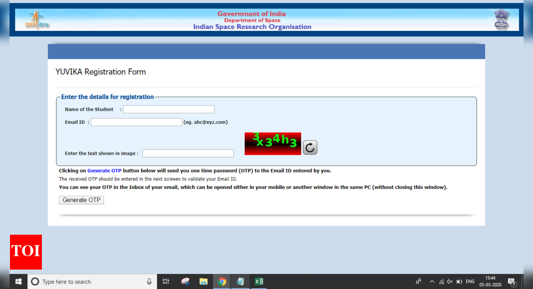This screenshot has width=533, height=289.
Task: Show hidden system tray icons
Action: [432, 282]
